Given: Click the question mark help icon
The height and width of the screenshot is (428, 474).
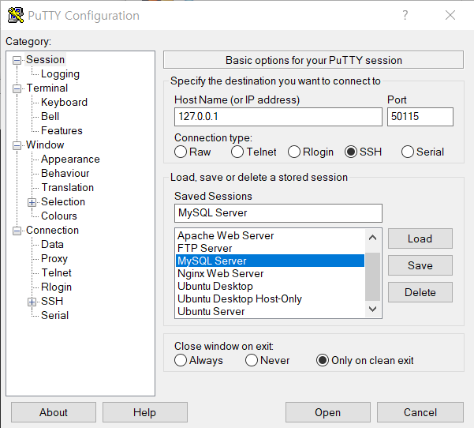Looking at the screenshot, I should click(405, 15).
